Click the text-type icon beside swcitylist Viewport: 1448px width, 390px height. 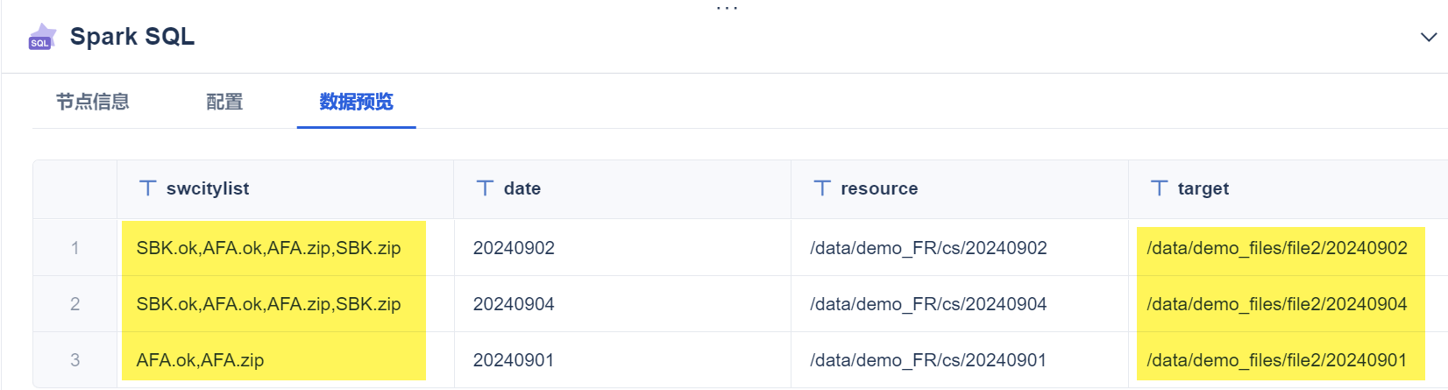pos(148,188)
